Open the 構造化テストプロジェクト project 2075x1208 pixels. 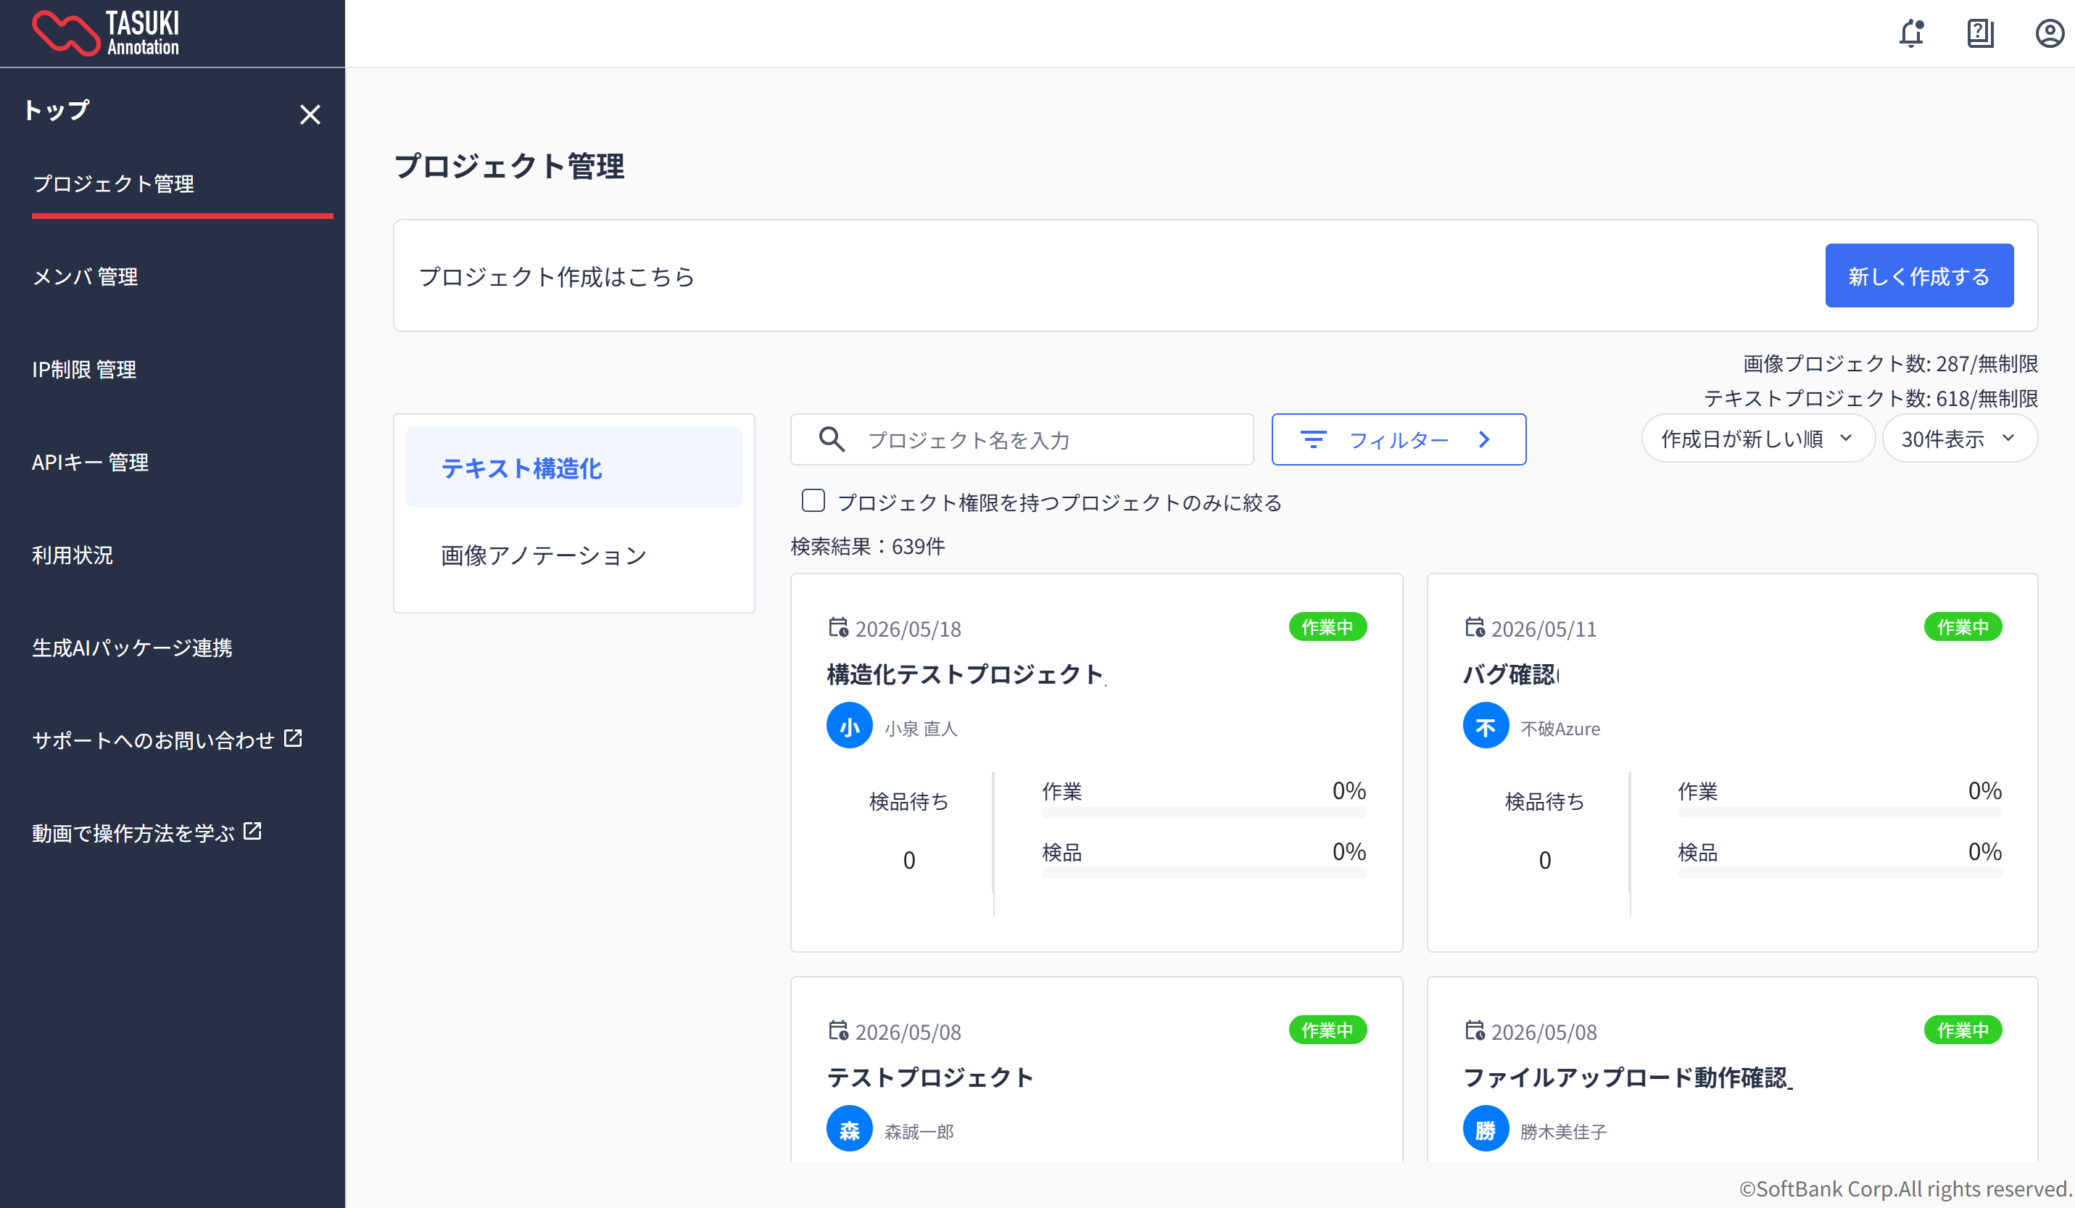(965, 674)
